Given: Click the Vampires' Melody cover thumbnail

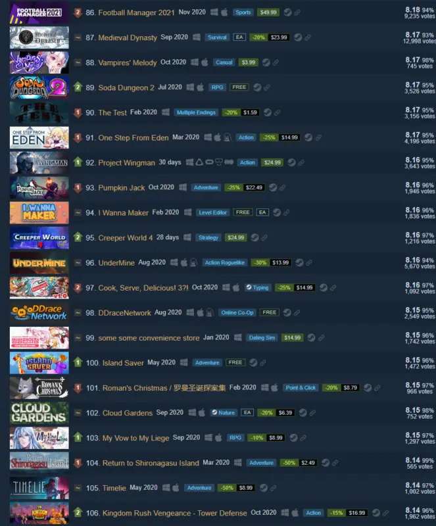Looking at the screenshot, I should pyautogui.click(x=39, y=62).
